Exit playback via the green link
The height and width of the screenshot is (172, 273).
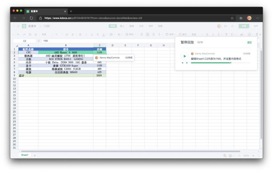(x=249, y=42)
